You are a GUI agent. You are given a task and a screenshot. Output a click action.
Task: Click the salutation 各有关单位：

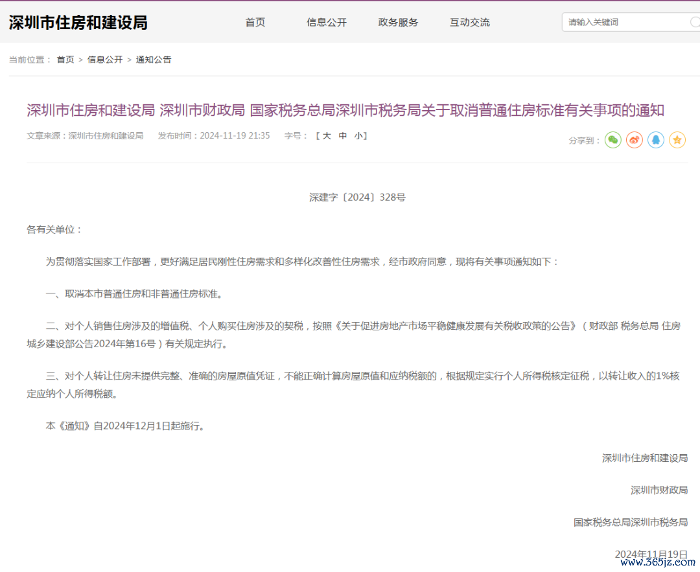[x=55, y=230]
